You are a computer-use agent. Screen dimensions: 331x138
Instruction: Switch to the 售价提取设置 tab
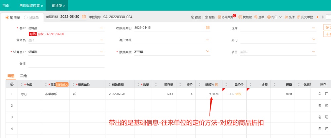tap(29, 6)
